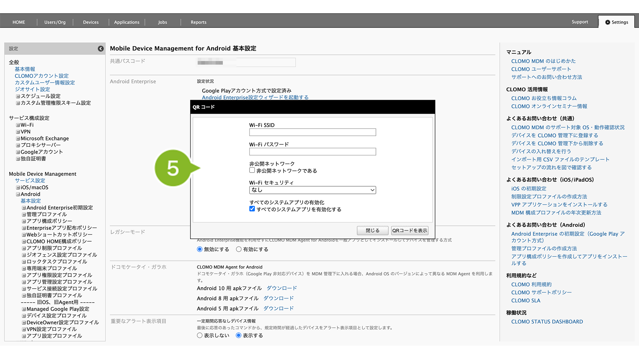Expand Enterpriseアプリ配布ポリシー node
This screenshot has width=639, height=359.
pos(24,228)
